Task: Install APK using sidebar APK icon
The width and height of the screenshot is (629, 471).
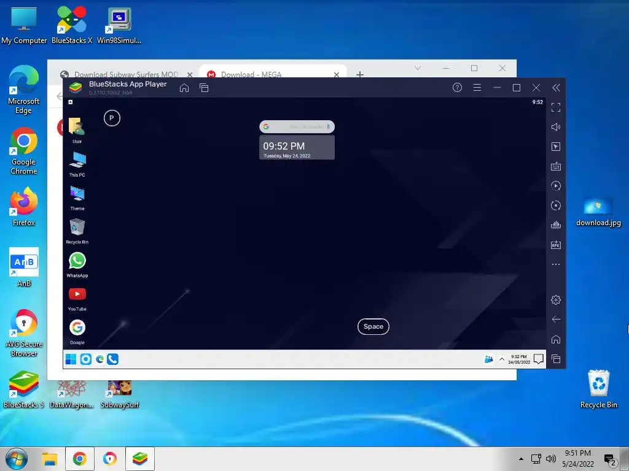Action: [x=555, y=245]
